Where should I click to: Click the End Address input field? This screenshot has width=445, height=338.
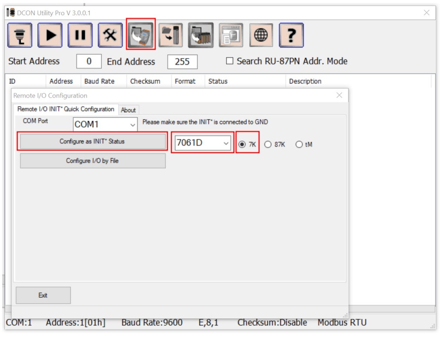tap(183, 62)
